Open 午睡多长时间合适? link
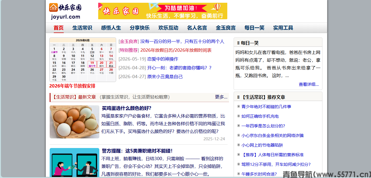 pyautogui.click(x=259, y=174)
